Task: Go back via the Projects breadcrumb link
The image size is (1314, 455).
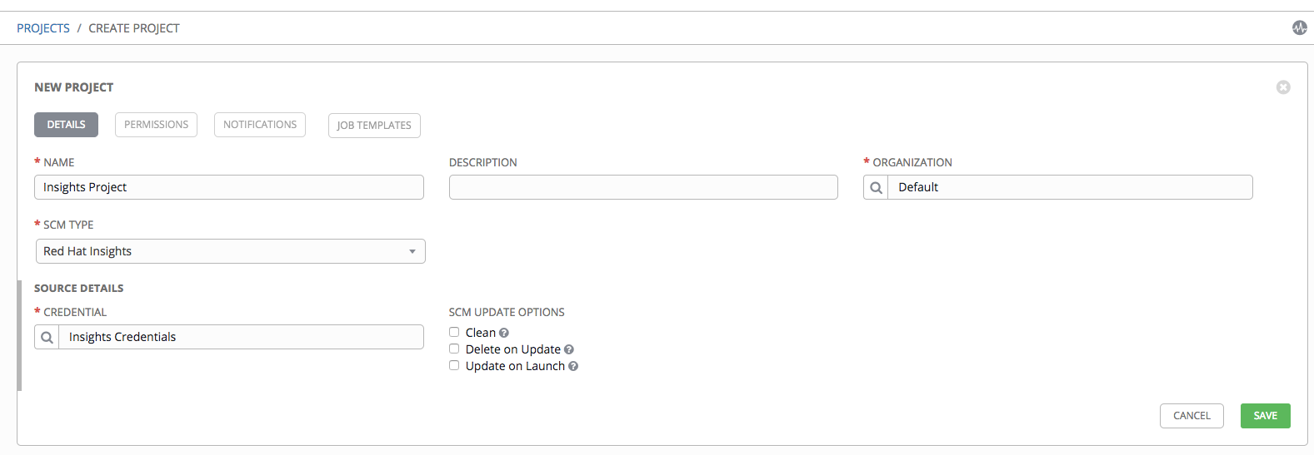Action: pyautogui.click(x=43, y=28)
